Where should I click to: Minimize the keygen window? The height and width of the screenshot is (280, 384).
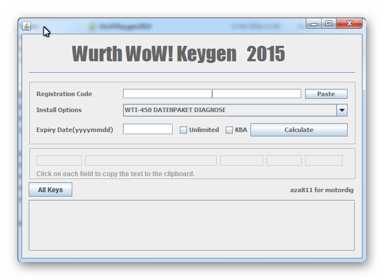314,24
